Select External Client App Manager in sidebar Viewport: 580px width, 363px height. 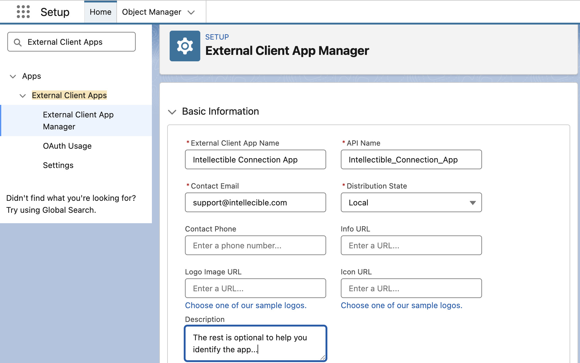(78, 120)
